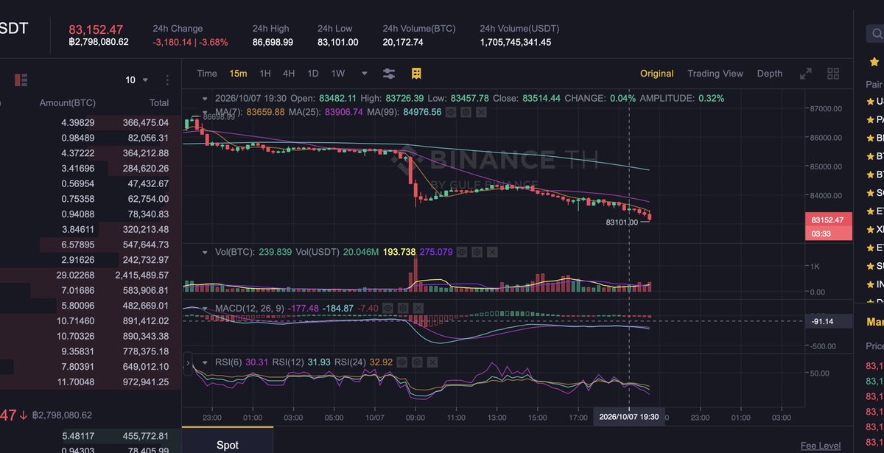Screen dimensions: 884x453
Task: Open the Fee Level link
Action: (x=821, y=446)
